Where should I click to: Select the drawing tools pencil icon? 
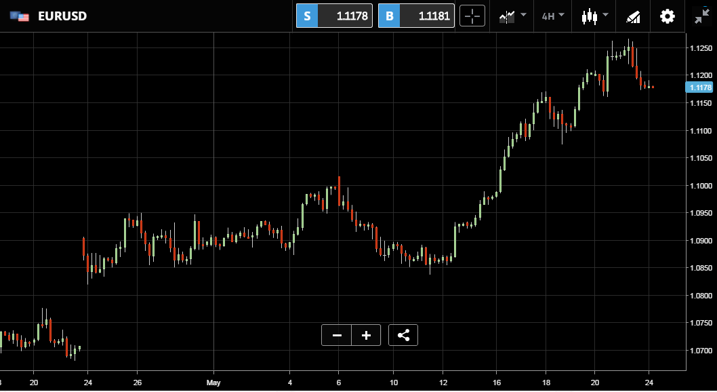(633, 17)
